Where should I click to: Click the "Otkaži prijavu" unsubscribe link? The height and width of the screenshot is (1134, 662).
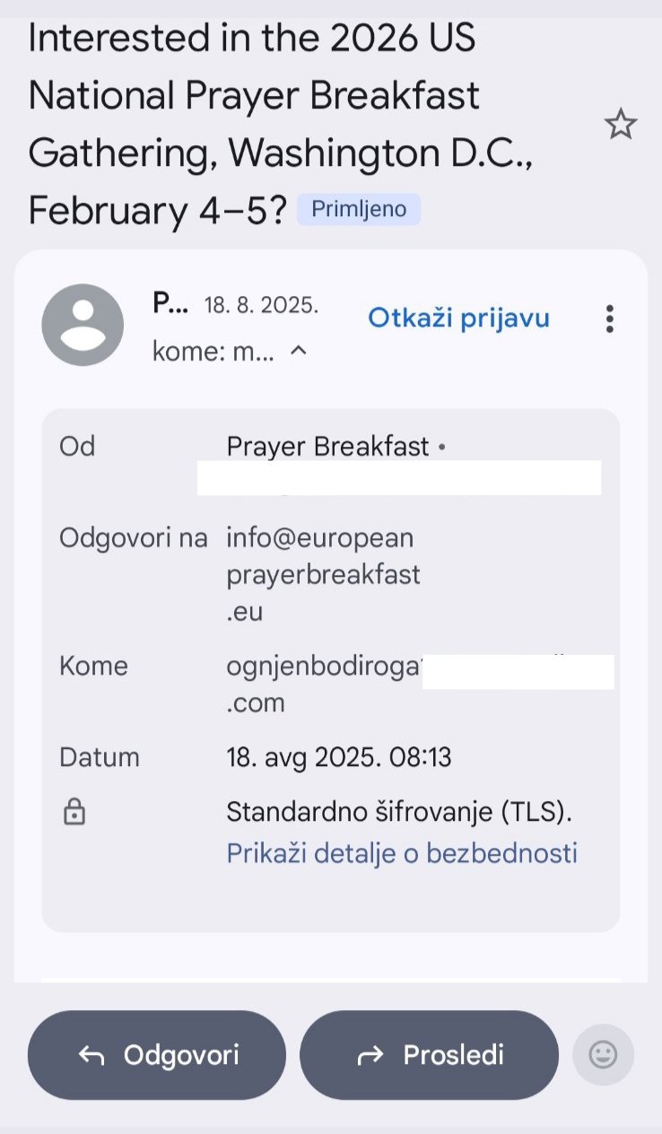(458, 318)
